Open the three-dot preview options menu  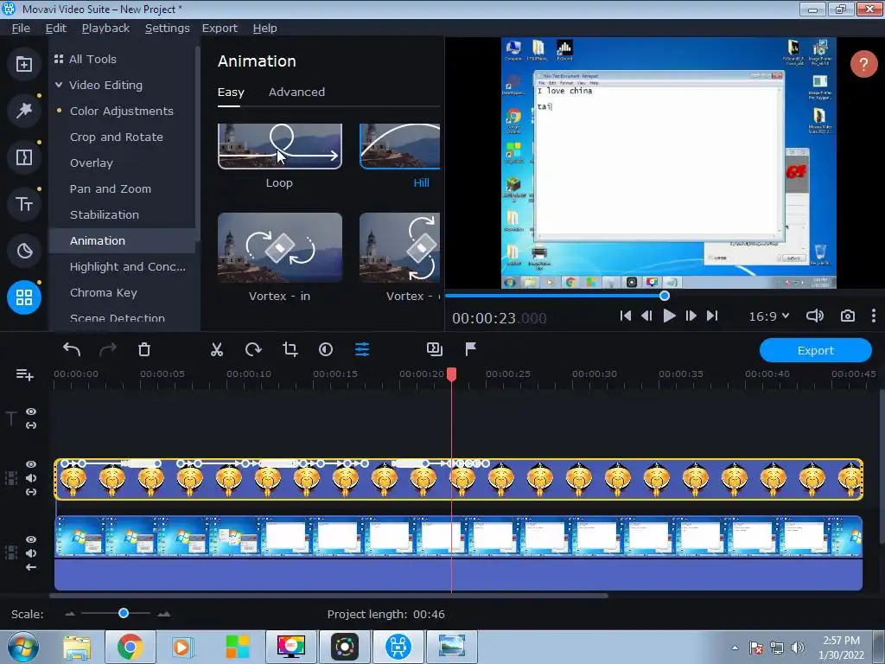tap(874, 316)
